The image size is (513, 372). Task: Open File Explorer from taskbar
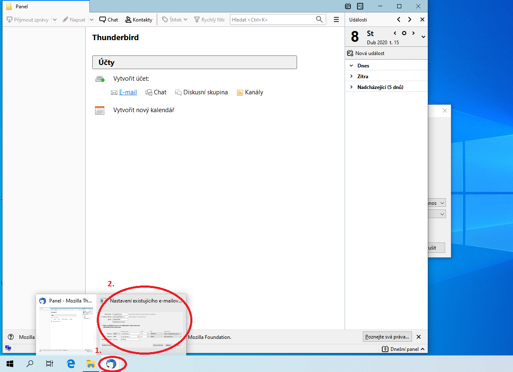(x=91, y=364)
